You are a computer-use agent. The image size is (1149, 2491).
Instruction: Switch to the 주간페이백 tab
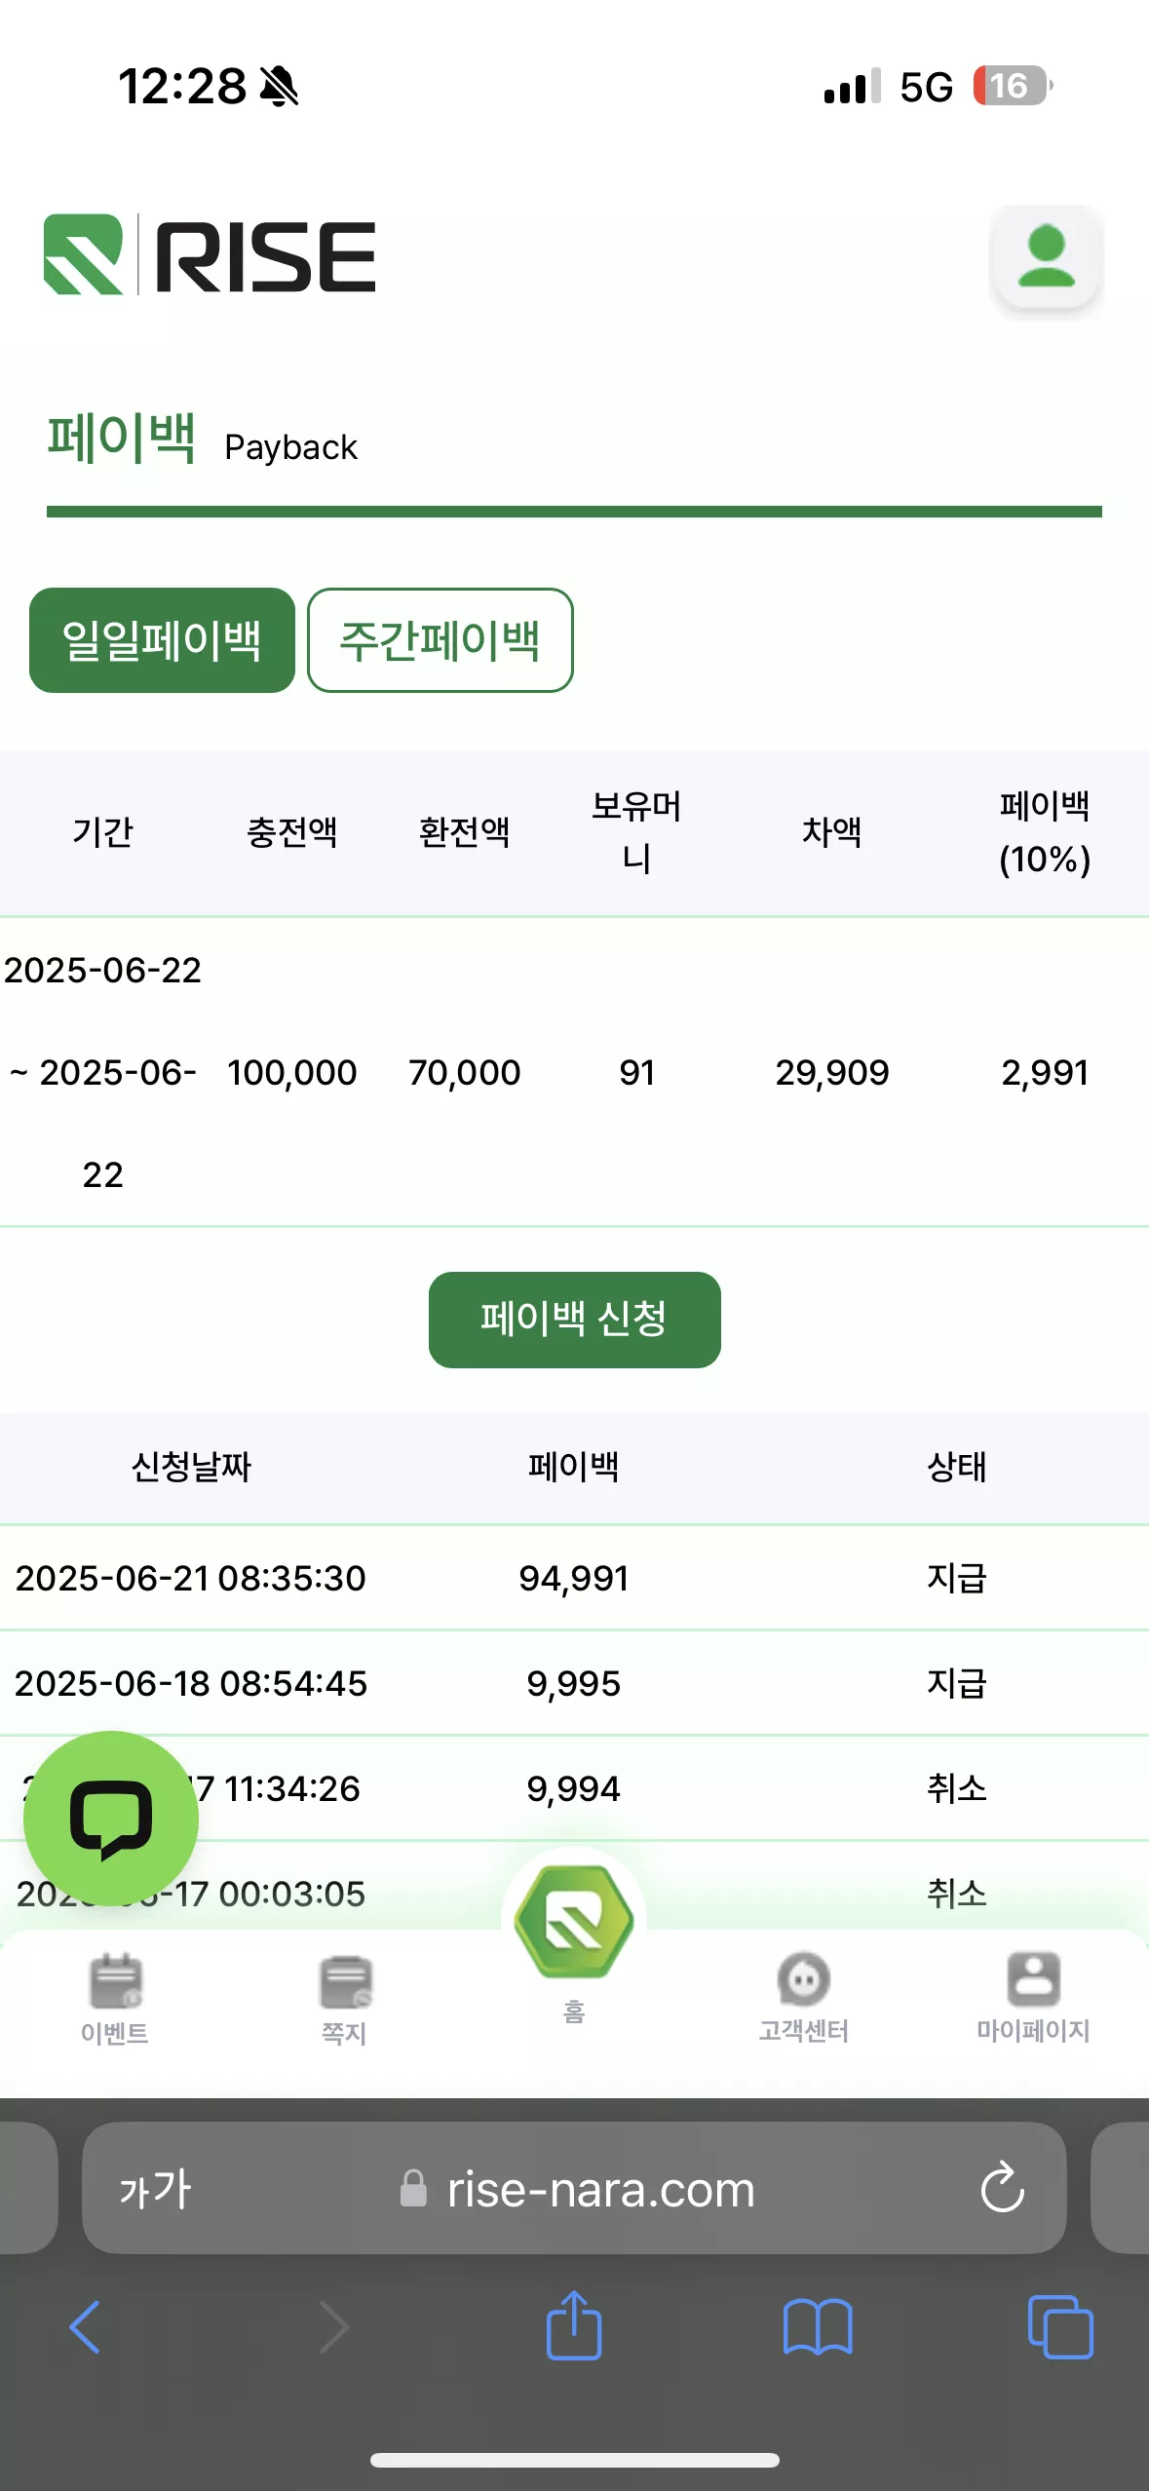click(440, 640)
